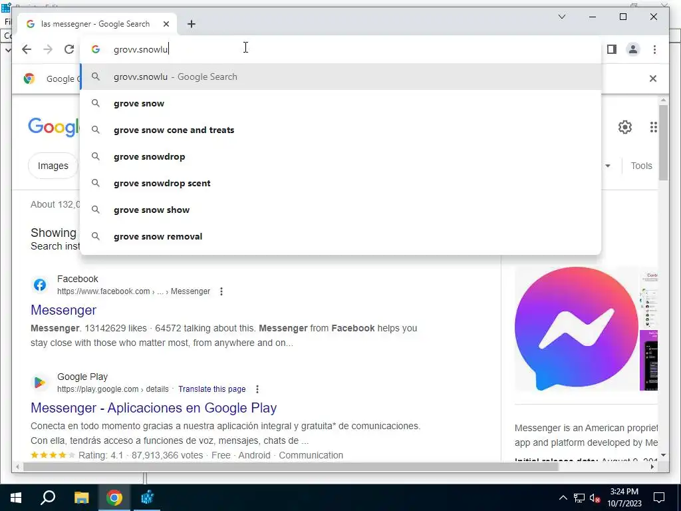Viewport: 681px width, 511px height.
Task: Click the forward navigation arrow
Action: click(48, 49)
